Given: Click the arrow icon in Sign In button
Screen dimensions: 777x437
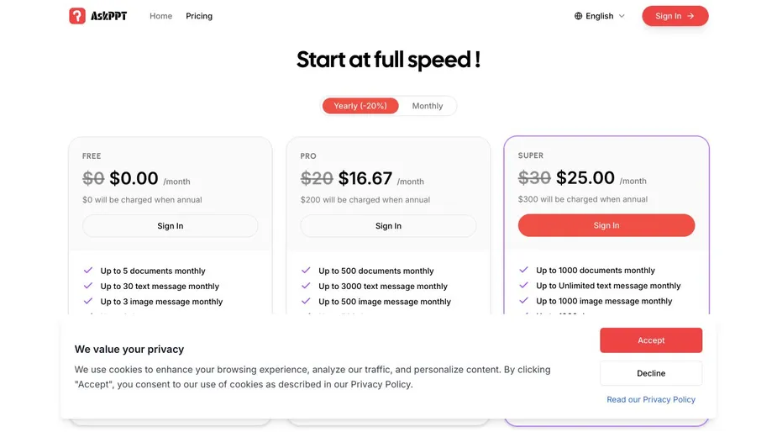Looking at the screenshot, I should (x=690, y=16).
